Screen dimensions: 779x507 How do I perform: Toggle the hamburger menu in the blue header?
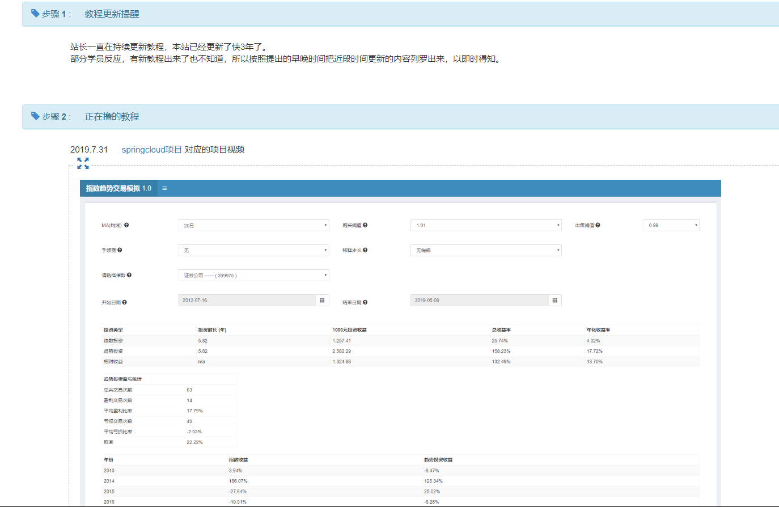(164, 188)
